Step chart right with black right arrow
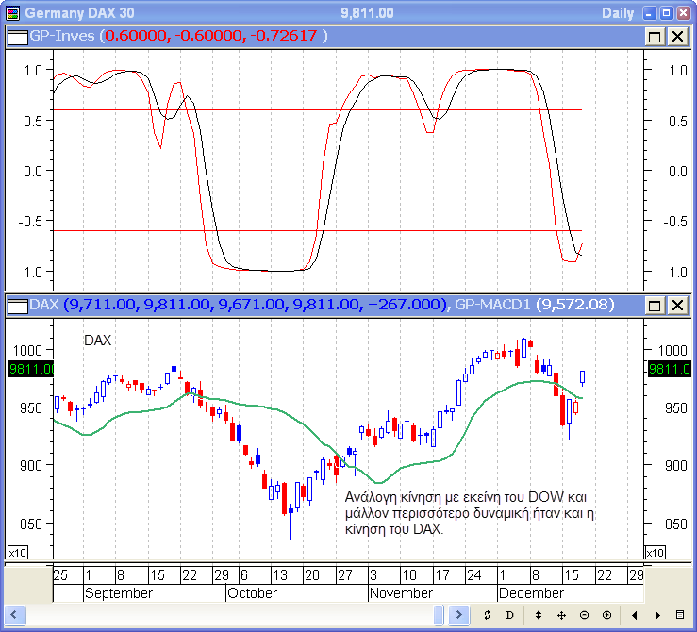 click(657, 615)
